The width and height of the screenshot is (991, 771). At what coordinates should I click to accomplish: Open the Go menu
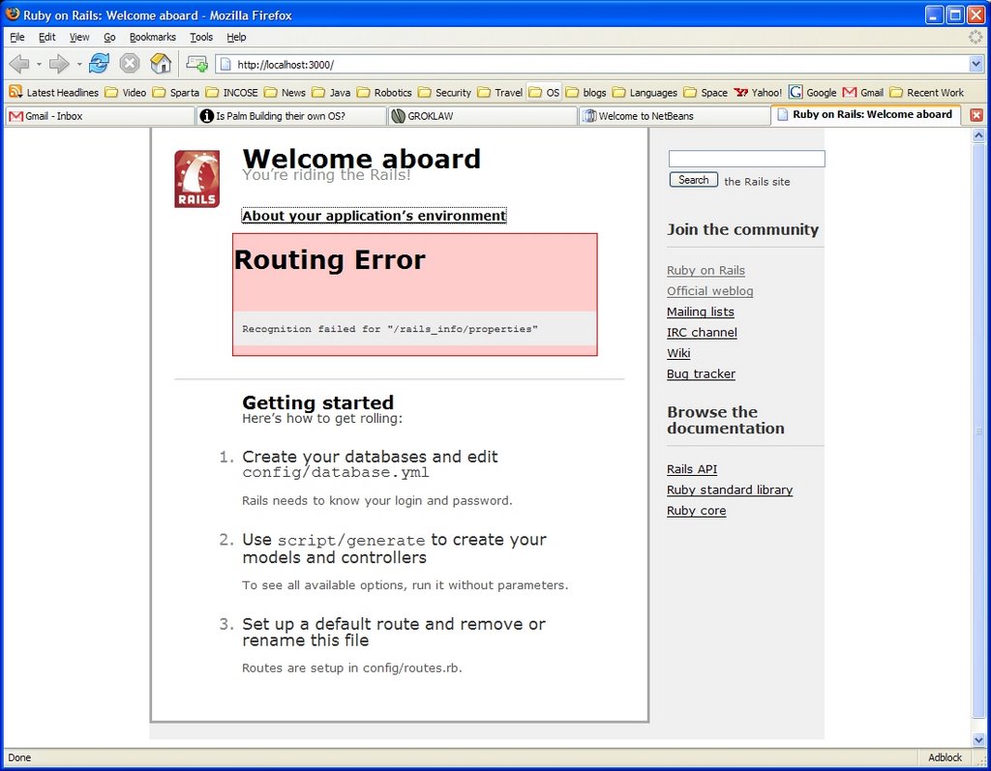coord(109,37)
